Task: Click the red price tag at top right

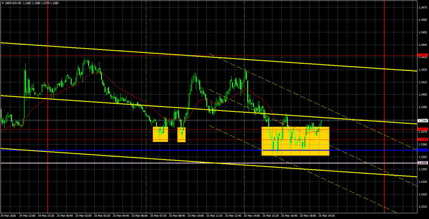Action: (x=422, y=56)
